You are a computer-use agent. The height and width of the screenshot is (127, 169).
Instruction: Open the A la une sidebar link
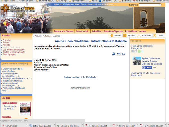[6, 40]
